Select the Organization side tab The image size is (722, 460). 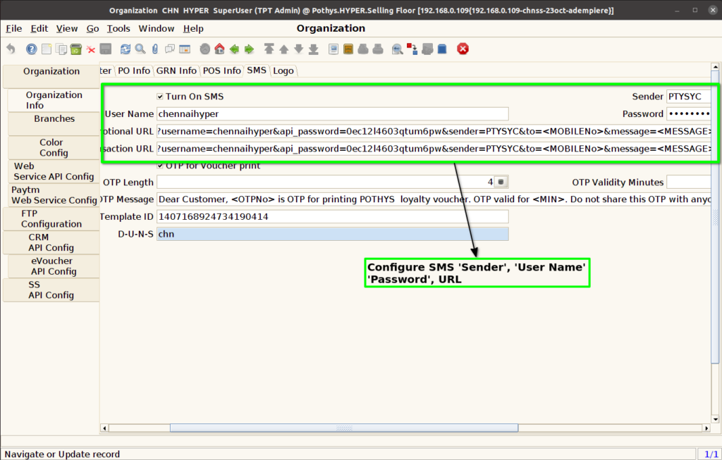(51, 76)
